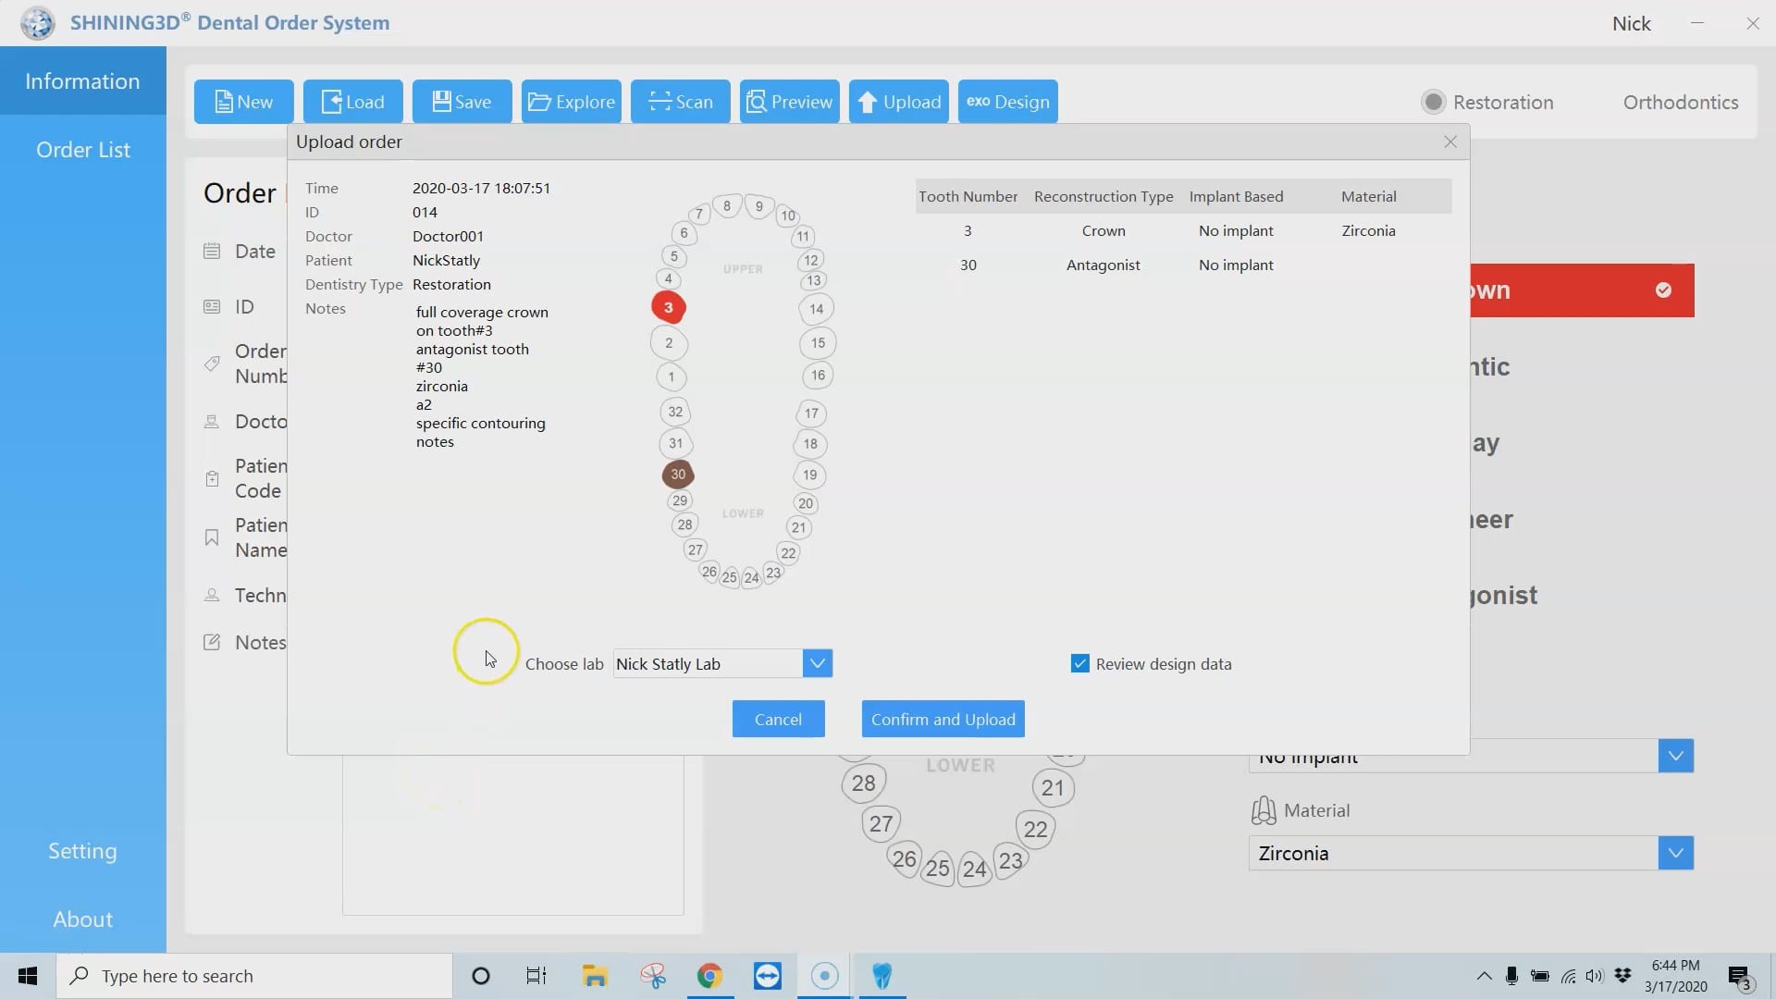1776x999 pixels.
Task: Click the Upload toolbar button
Action: 898,102
